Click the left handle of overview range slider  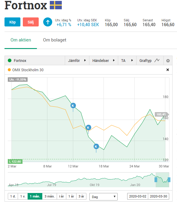click(156, 180)
